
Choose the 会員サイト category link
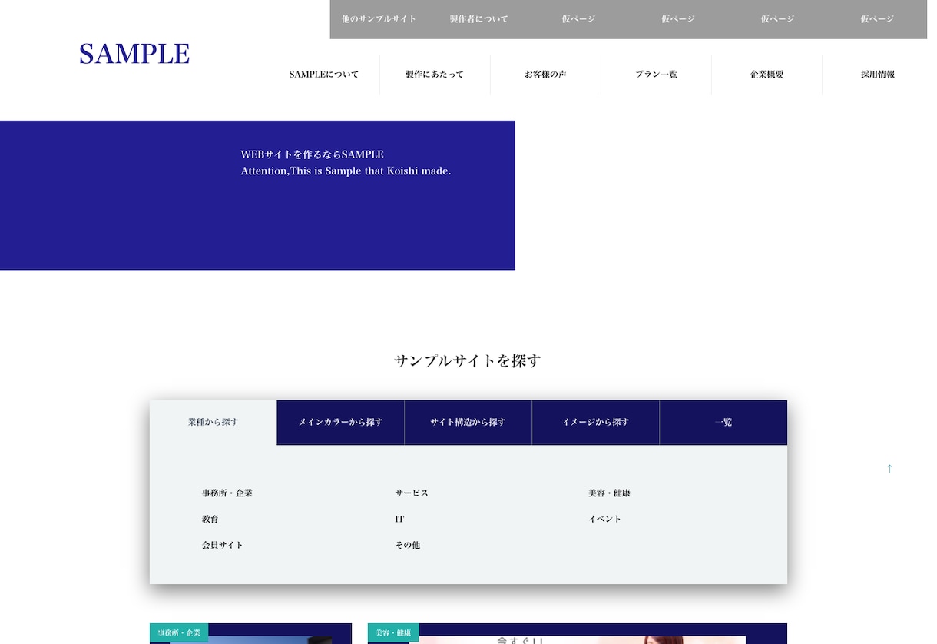[x=223, y=545]
